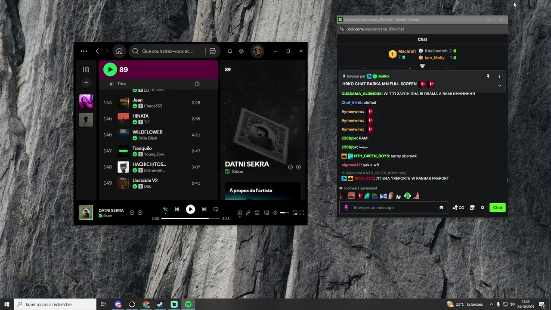Open artist Young Zow link
Viewport: 551px width, 310px height.
pyautogui.click(x=154, y=154)
